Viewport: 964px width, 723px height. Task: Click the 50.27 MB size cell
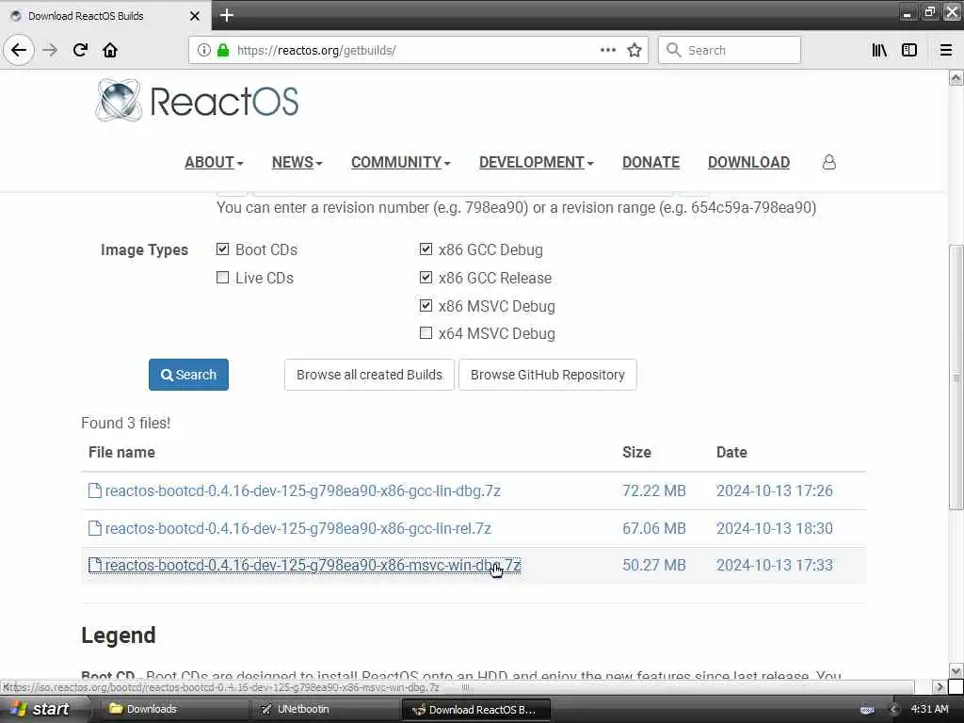point(654,565)
